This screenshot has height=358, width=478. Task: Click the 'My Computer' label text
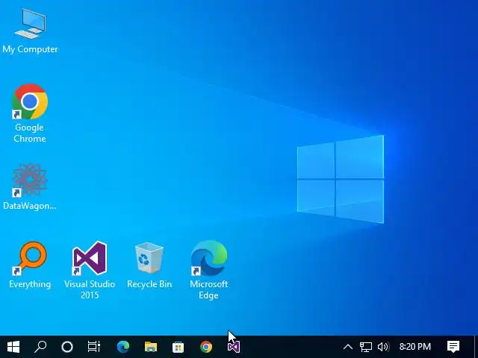tap(30, 49)
